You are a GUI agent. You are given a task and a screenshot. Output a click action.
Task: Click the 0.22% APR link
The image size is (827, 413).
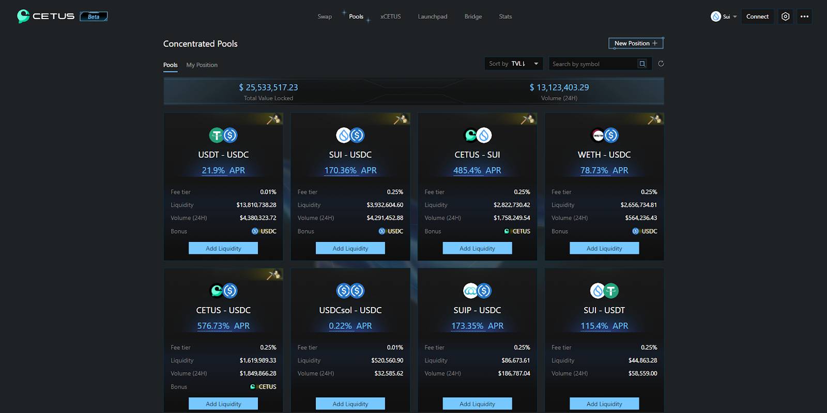pos(350,326)
